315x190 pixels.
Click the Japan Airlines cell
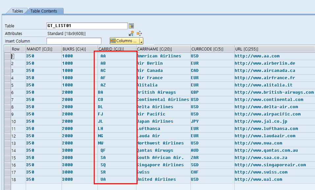pos(163,121)
